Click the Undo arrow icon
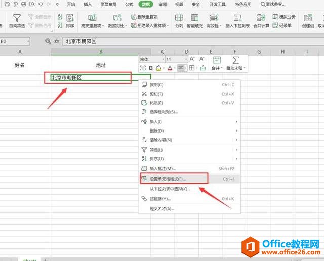The width and height of the screenshot is (324, 261). coord(40,4)
